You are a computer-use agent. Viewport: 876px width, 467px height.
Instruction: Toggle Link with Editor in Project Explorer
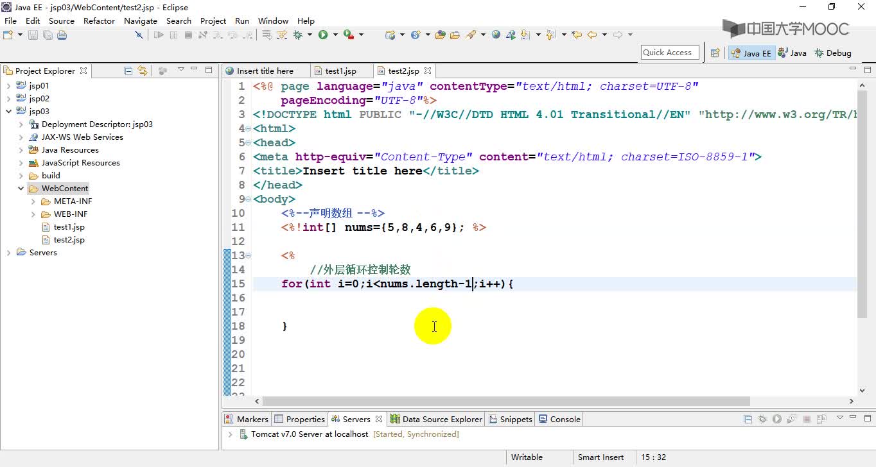(x=143, y=71)
